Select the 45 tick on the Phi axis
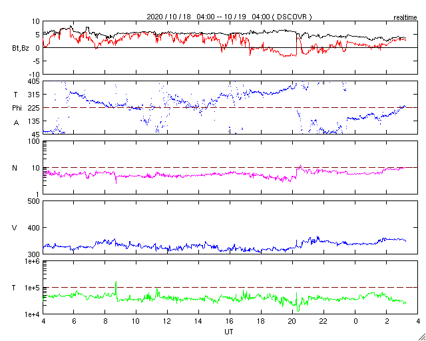426x341 pixels. 35,135
